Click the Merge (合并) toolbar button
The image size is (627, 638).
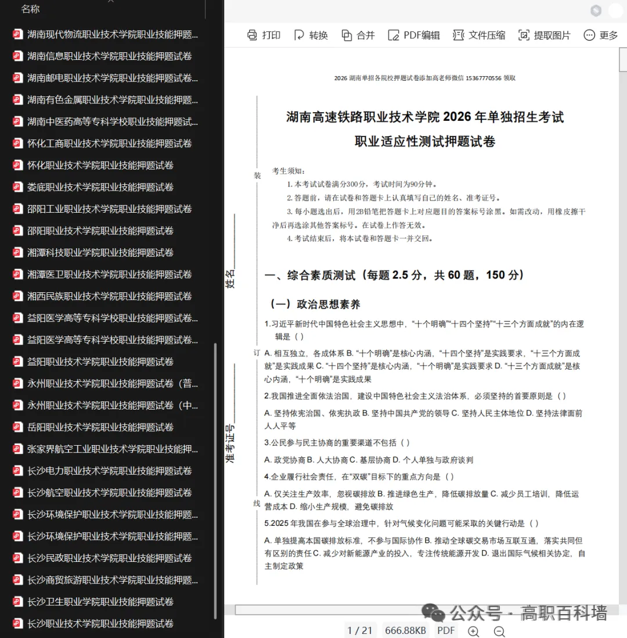click(x=358, y=35)
